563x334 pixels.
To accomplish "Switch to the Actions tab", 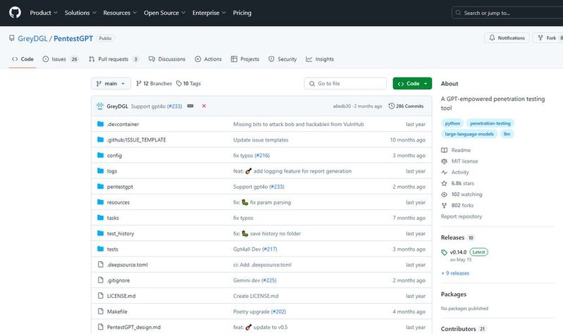I will [x=209, y=59].
